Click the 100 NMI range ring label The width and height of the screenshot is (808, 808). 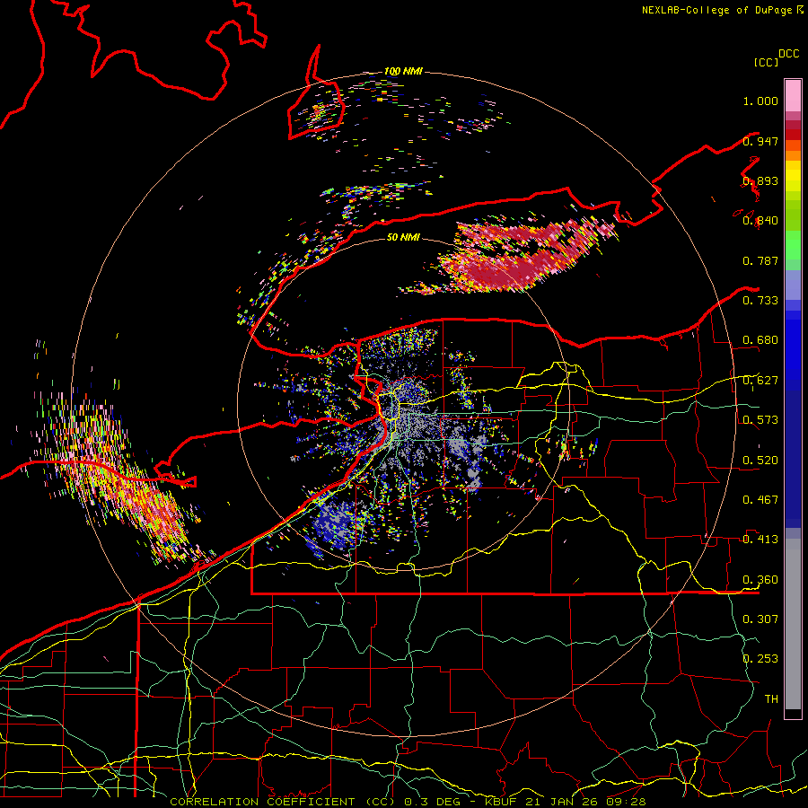(403, 71)
